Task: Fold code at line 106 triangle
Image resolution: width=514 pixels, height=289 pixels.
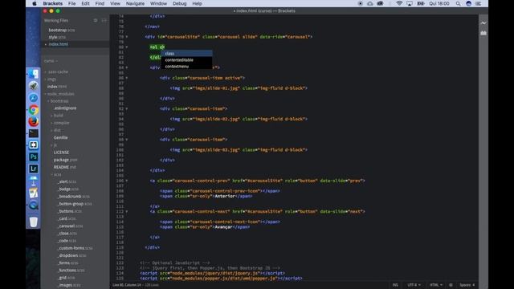Action: pos(127,181)
